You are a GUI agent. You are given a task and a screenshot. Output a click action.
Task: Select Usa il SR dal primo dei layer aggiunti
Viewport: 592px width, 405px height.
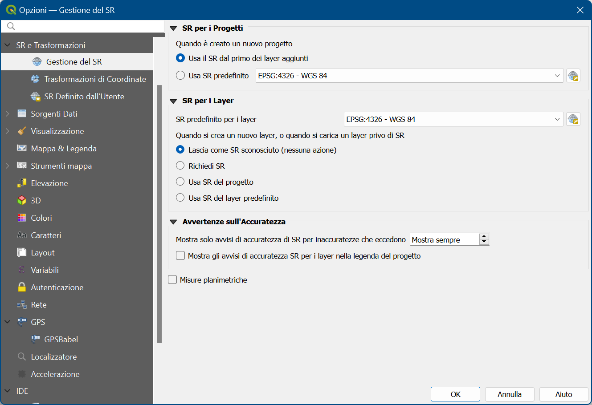click(x=180, y=58)
